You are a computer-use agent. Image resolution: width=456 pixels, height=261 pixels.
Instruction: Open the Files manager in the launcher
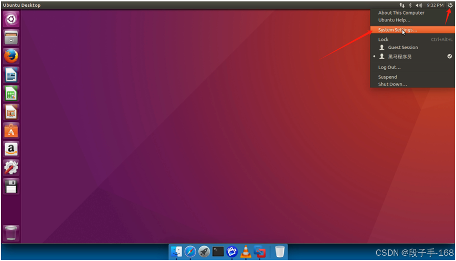coord(11,38)
